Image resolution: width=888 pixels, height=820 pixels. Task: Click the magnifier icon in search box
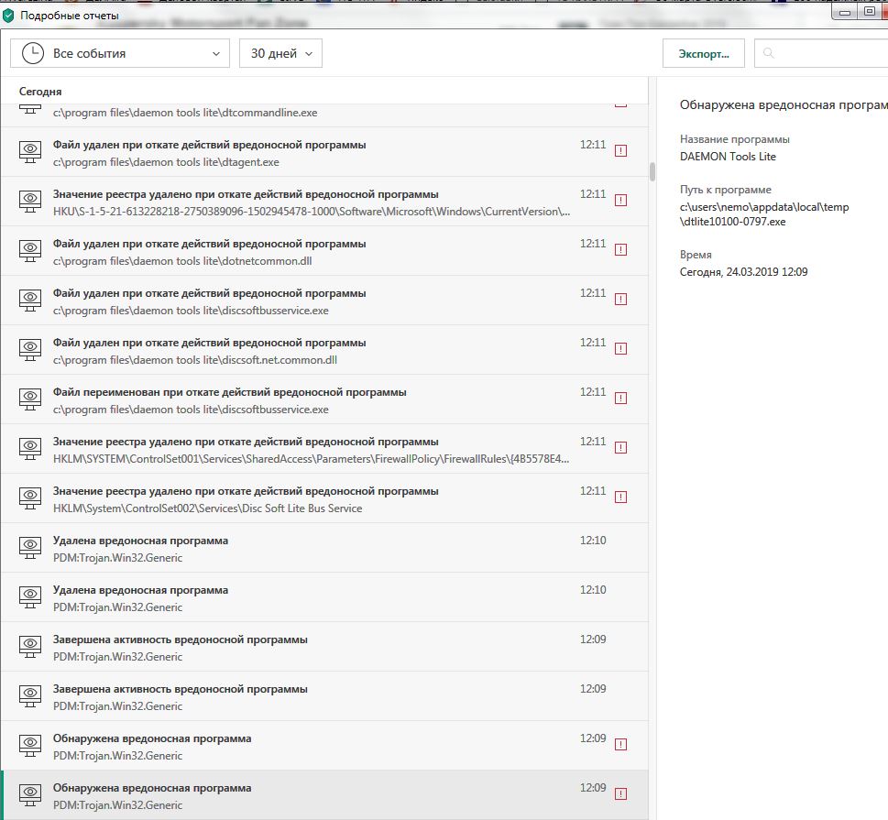[x=768, y=54]
